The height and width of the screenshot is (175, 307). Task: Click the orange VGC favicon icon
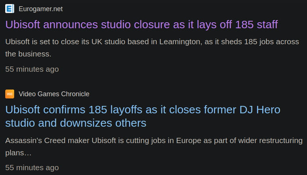pos(10,94)
